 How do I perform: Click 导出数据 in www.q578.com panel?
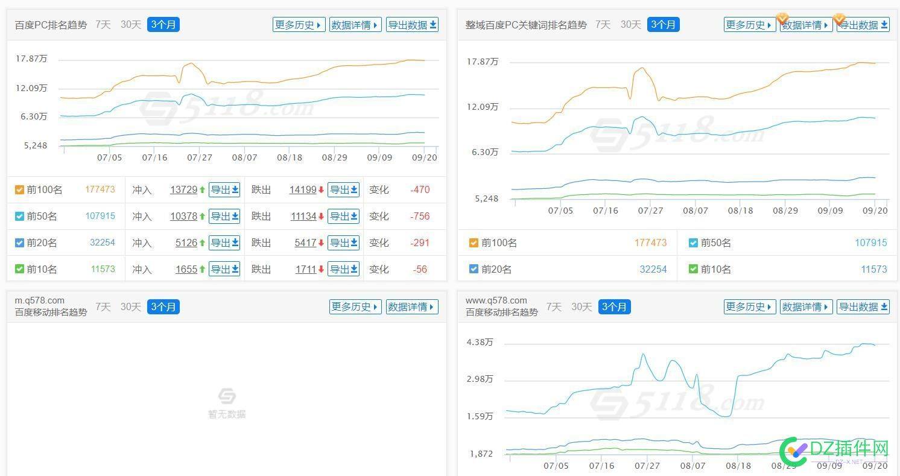(863, 306)
